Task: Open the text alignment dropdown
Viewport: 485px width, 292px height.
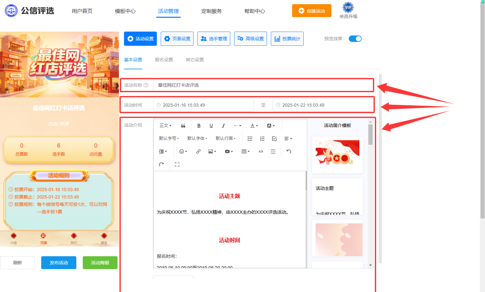Action: click(288, 139)
